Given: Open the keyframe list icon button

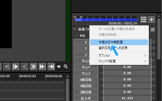Looking at the screenshot, I should [x=144, y=20].
